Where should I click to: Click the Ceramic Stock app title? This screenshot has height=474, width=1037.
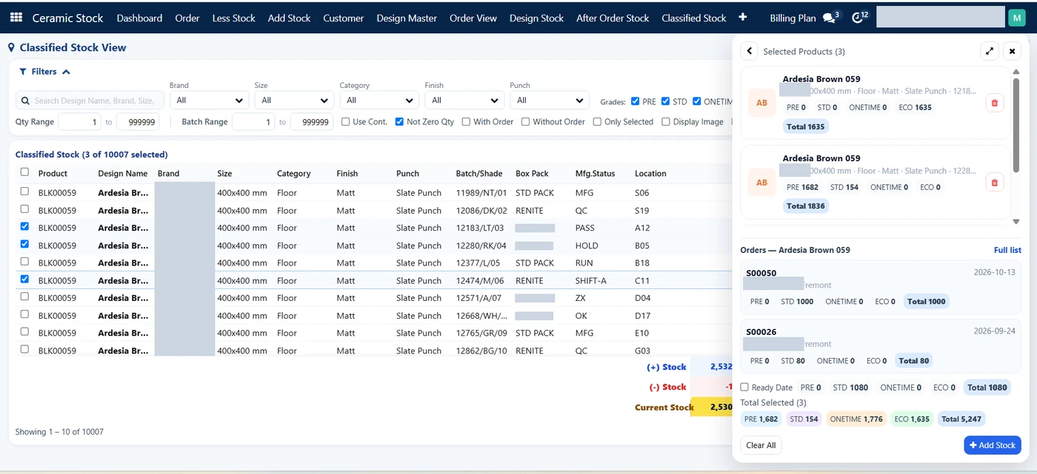(x=67, y=18)
